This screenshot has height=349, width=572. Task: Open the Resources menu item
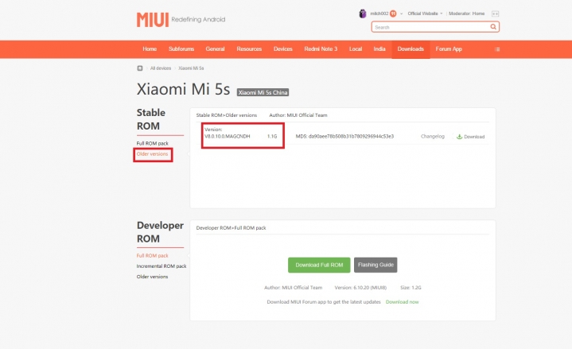tap(249, 48)
